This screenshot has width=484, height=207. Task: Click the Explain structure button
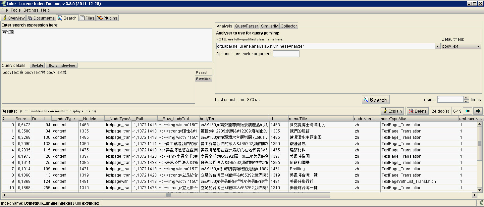point(62,66)
